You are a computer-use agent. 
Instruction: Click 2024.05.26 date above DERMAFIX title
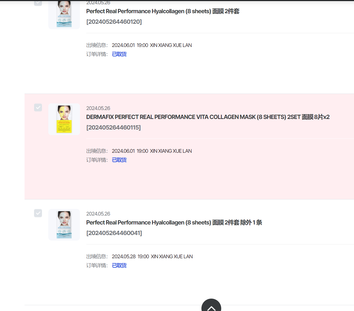(98, 108)
